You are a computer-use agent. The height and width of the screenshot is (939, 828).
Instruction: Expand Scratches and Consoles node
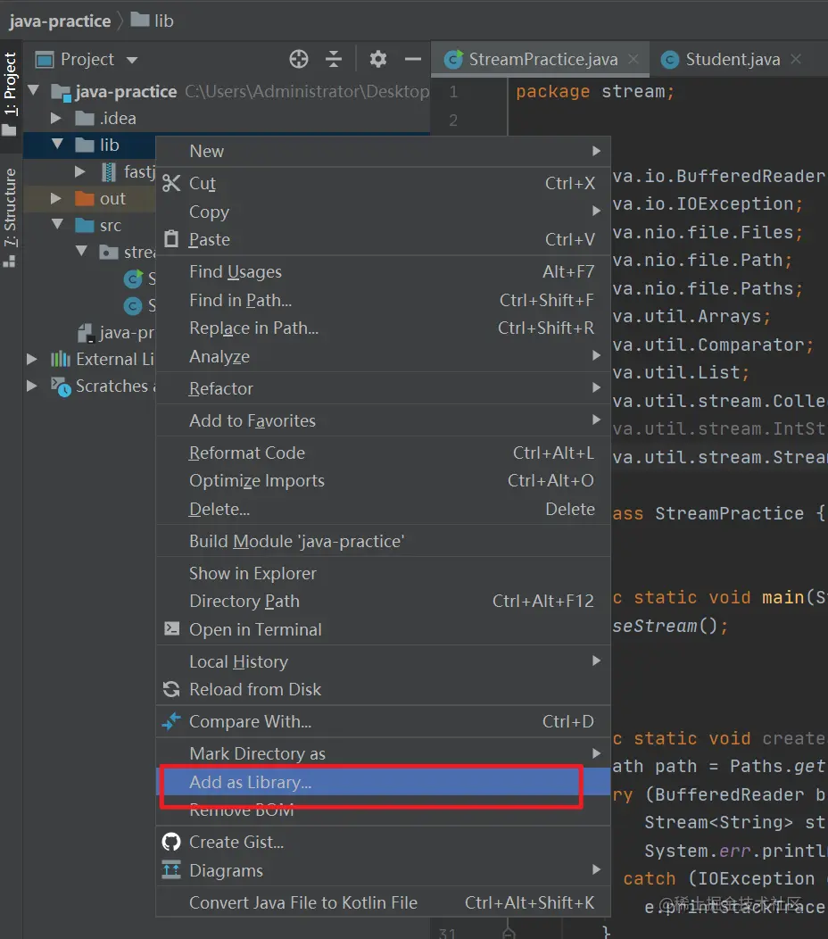click(32, 386)
